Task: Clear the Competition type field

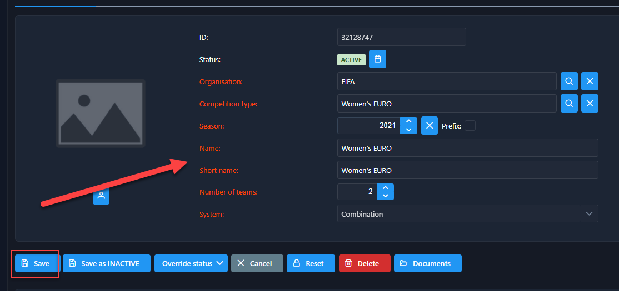Action: [x=590, y=104]
